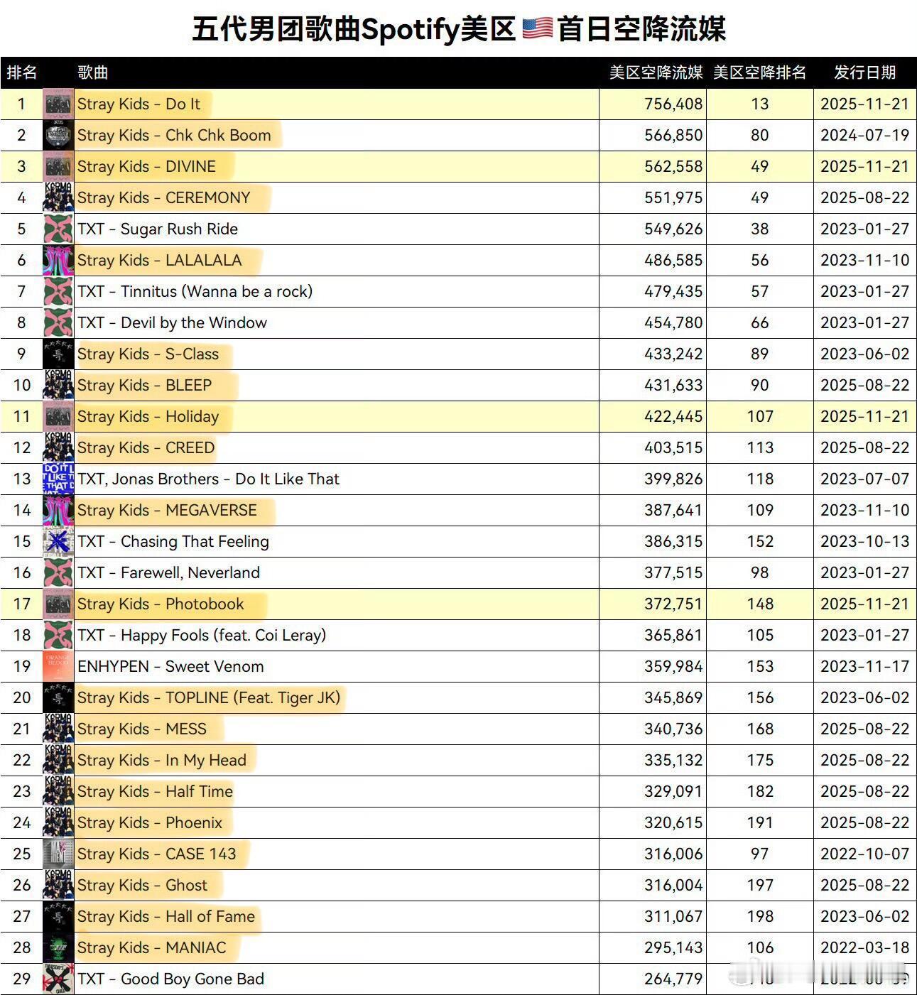The width and height of the screenshot is (917, 995).
Task: Select ENHYPEN - Sweet Venom
Action: tap(170, 666)
